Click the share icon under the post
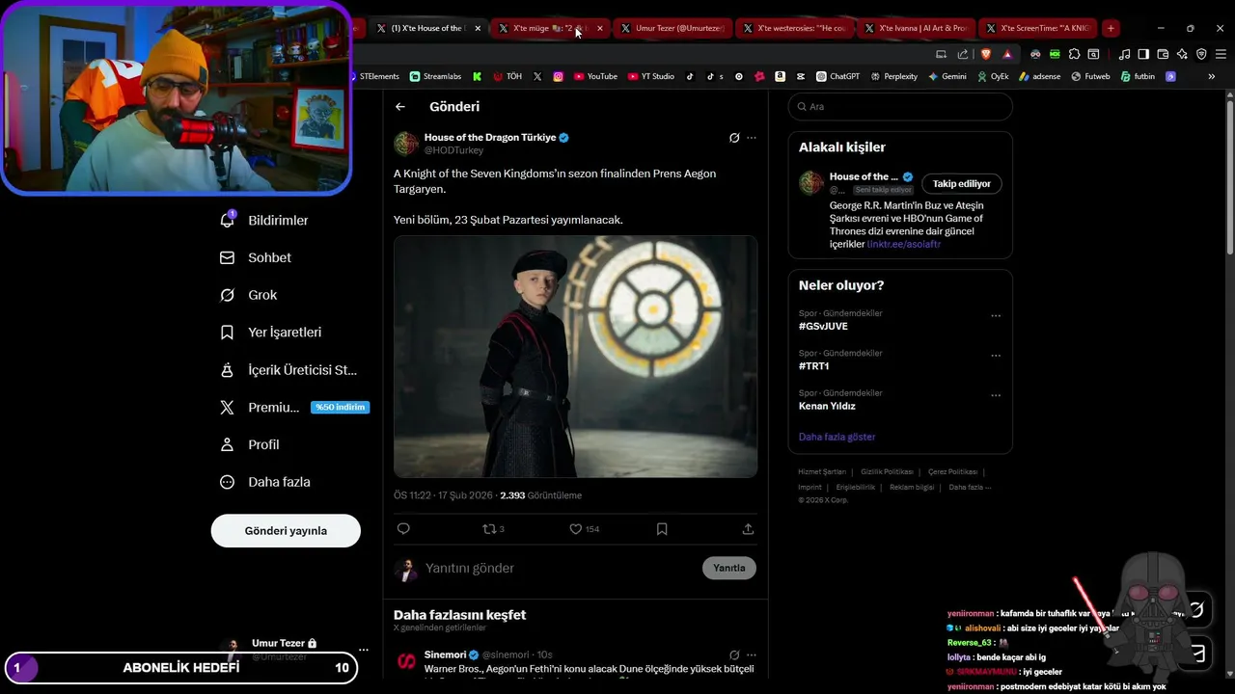 [x=748, y=529]
